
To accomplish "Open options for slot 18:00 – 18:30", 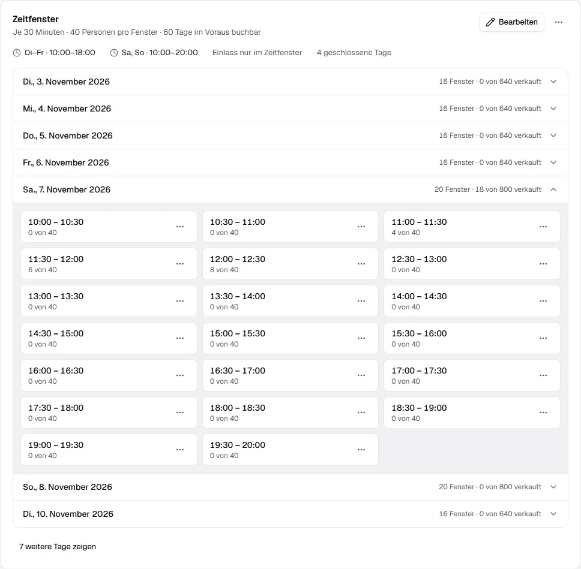I will 361,413.
